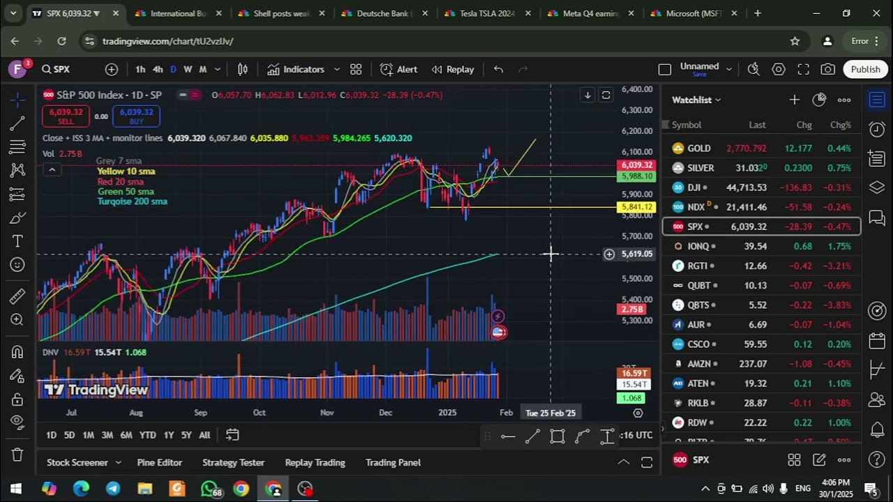Expand the Unnamed layout dropdown
Screen dimensions: 893x502
[729, 69]
